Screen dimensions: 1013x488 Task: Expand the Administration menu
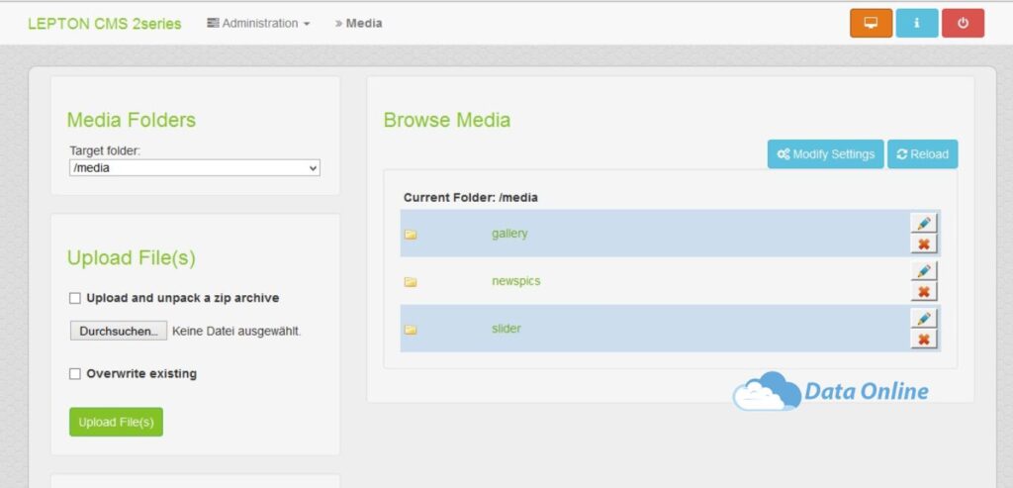(x=258, y=24)
